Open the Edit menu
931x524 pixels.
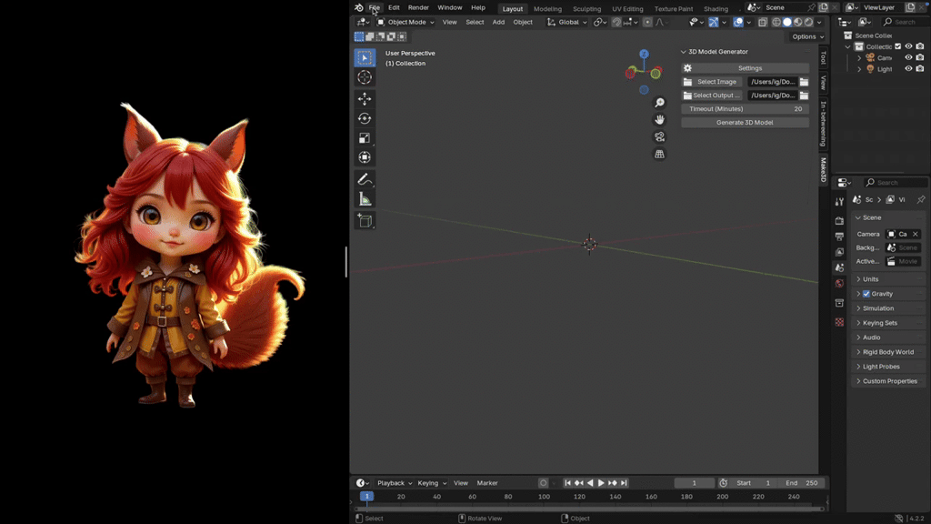(394, 7)
